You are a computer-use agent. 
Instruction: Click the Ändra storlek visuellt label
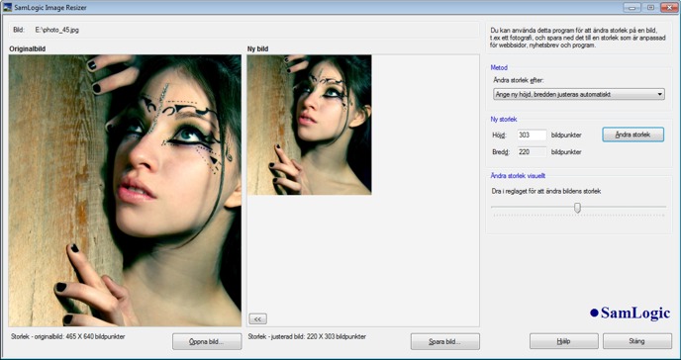coord(518,176)
